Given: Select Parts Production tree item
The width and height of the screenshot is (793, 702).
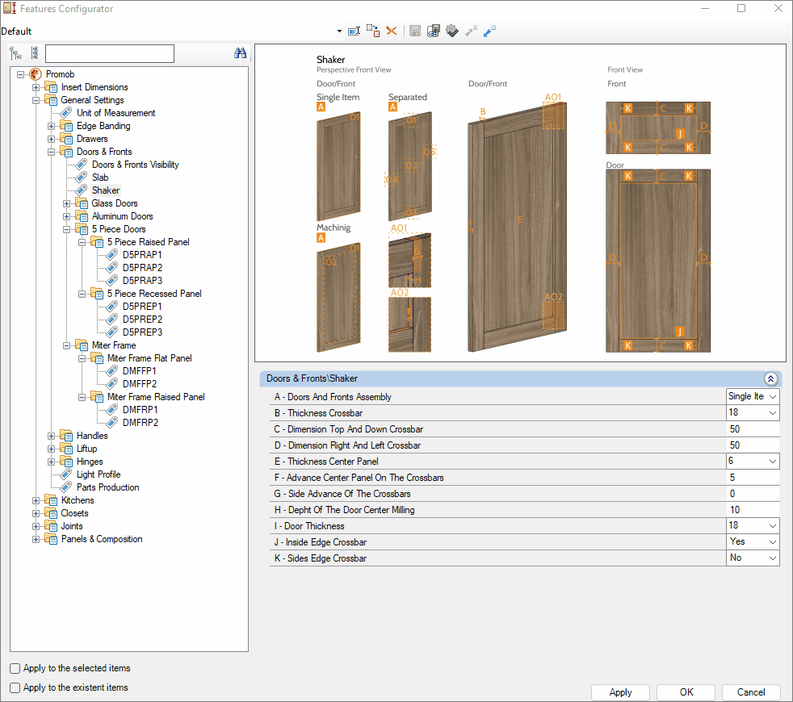Looking at the screenshot, I should [107, 487].
